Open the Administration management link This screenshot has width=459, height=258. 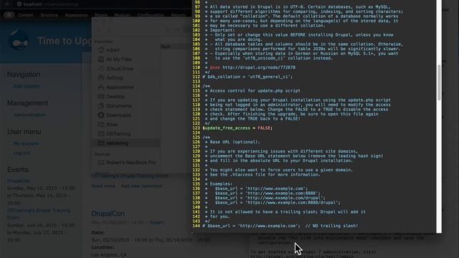29,115
